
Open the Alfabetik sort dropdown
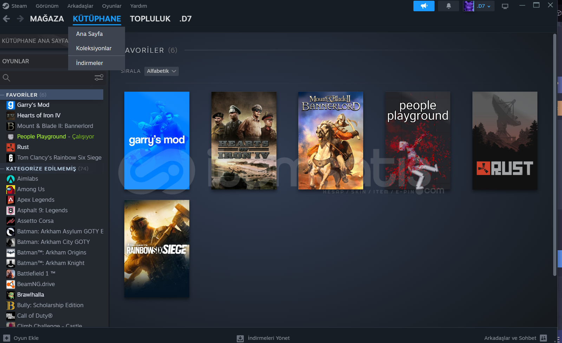click(x=161, y=71)
